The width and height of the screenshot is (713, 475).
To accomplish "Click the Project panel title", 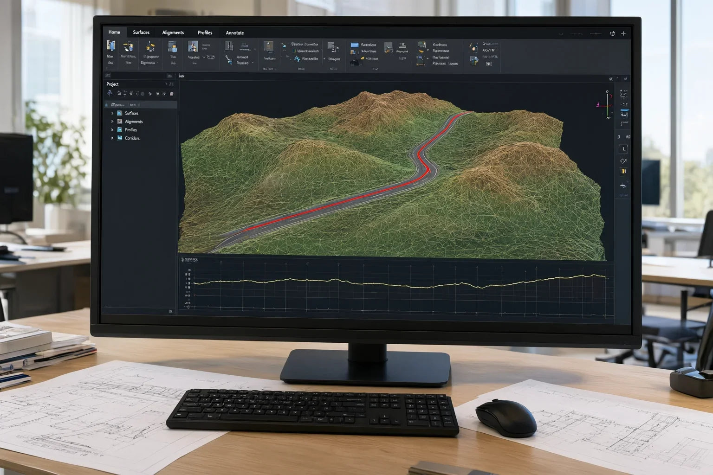I will (112, 84).
